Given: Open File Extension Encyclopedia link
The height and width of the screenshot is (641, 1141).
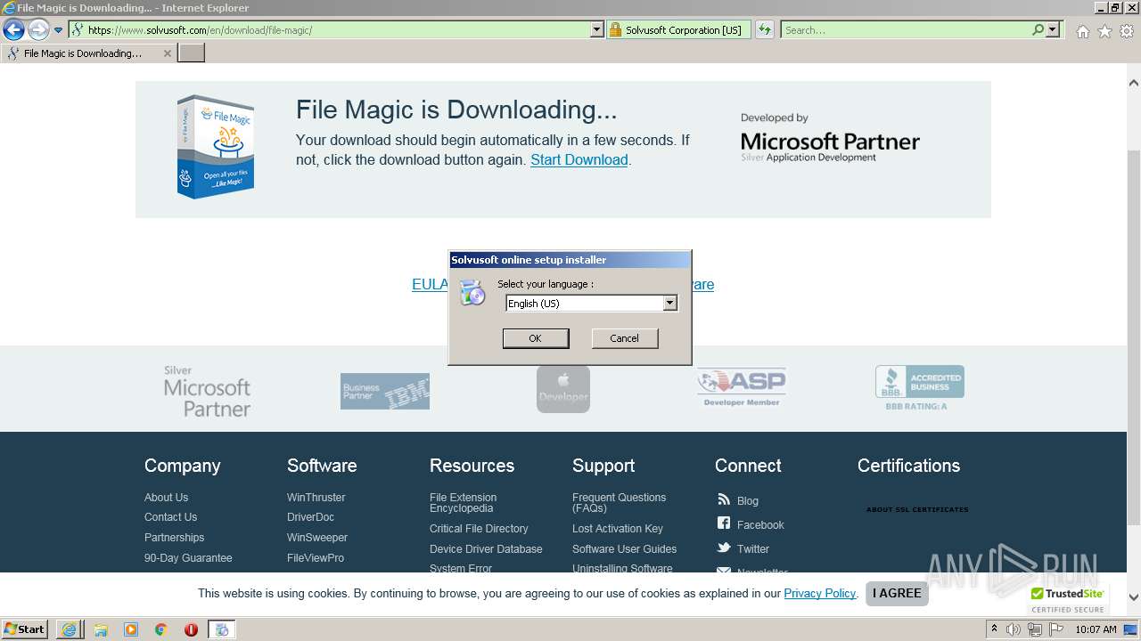Looking at the screenshot, I should click(463, 503).
